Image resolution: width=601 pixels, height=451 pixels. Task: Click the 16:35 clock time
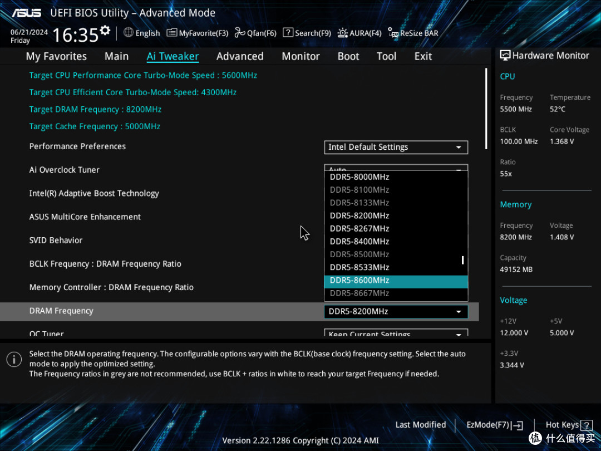[x=76, y=35]
